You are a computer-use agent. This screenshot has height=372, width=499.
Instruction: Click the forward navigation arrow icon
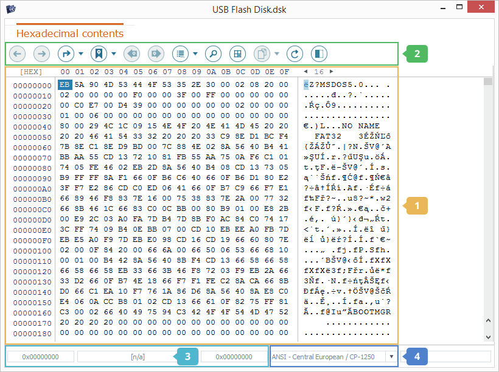click(42, 53)
